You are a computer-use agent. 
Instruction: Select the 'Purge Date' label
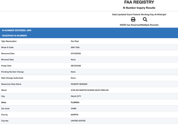click(x=6, y=66)
